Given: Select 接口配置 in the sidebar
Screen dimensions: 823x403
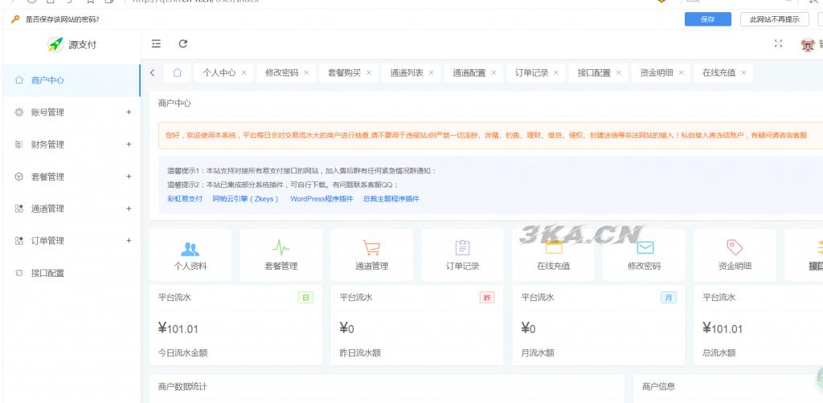Looking at the screenshot, I should [47, 273].
